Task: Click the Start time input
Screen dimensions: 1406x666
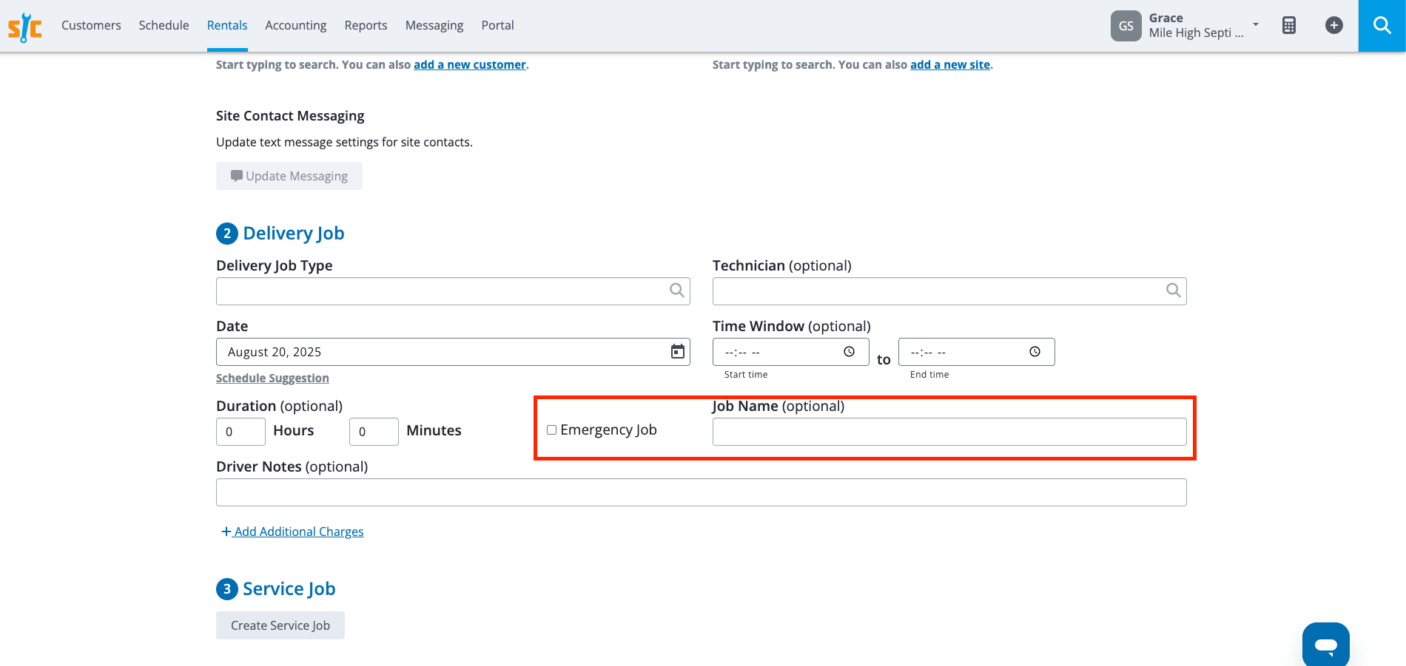Action: click(790, 352)
